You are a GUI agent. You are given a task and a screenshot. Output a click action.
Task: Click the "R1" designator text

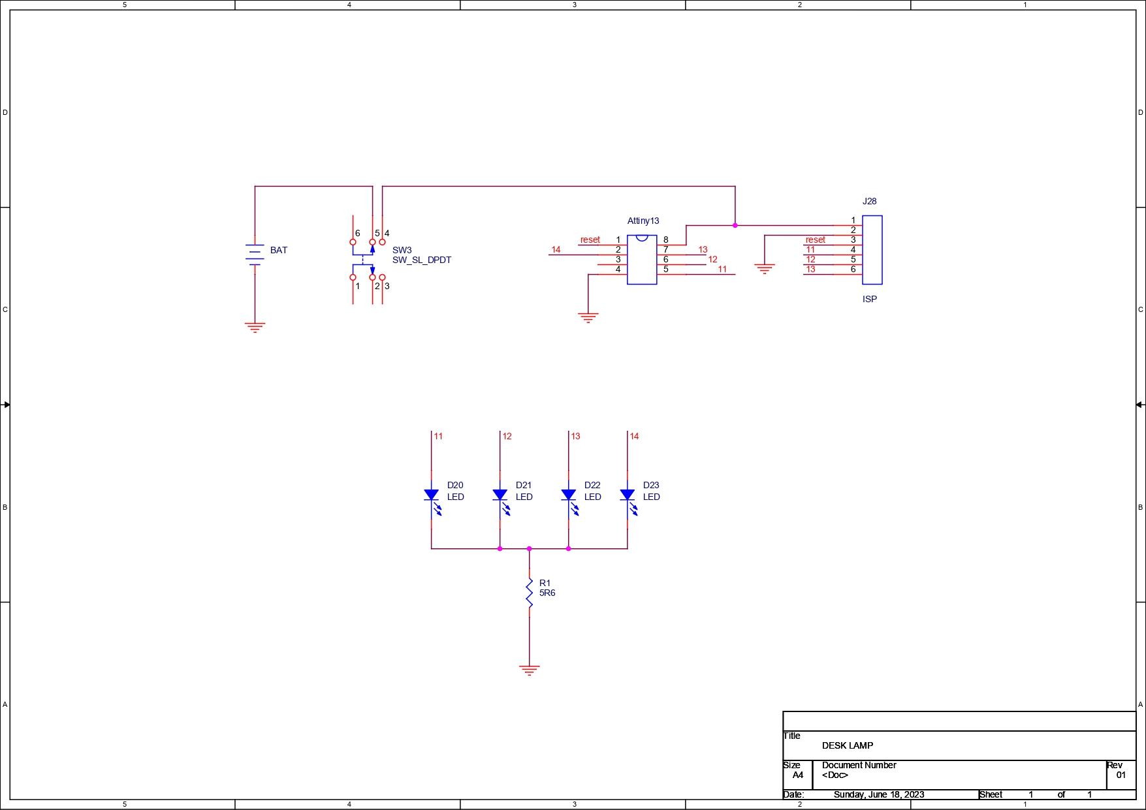545,583
